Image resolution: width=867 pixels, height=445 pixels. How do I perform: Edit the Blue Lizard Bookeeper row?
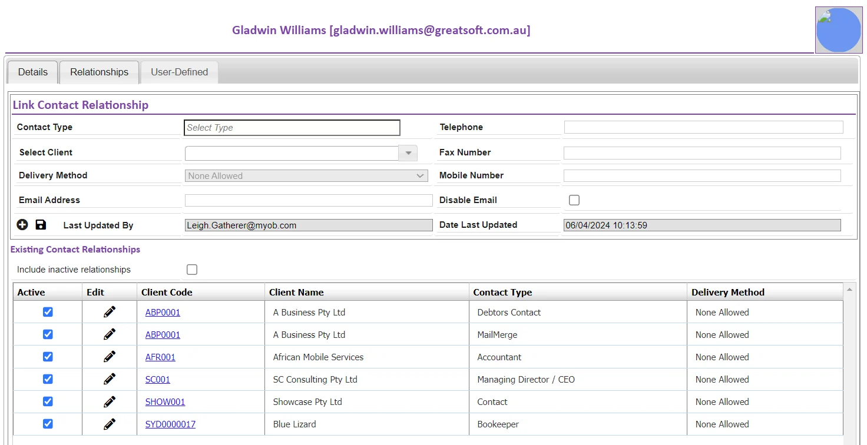(x=110, y=424)
